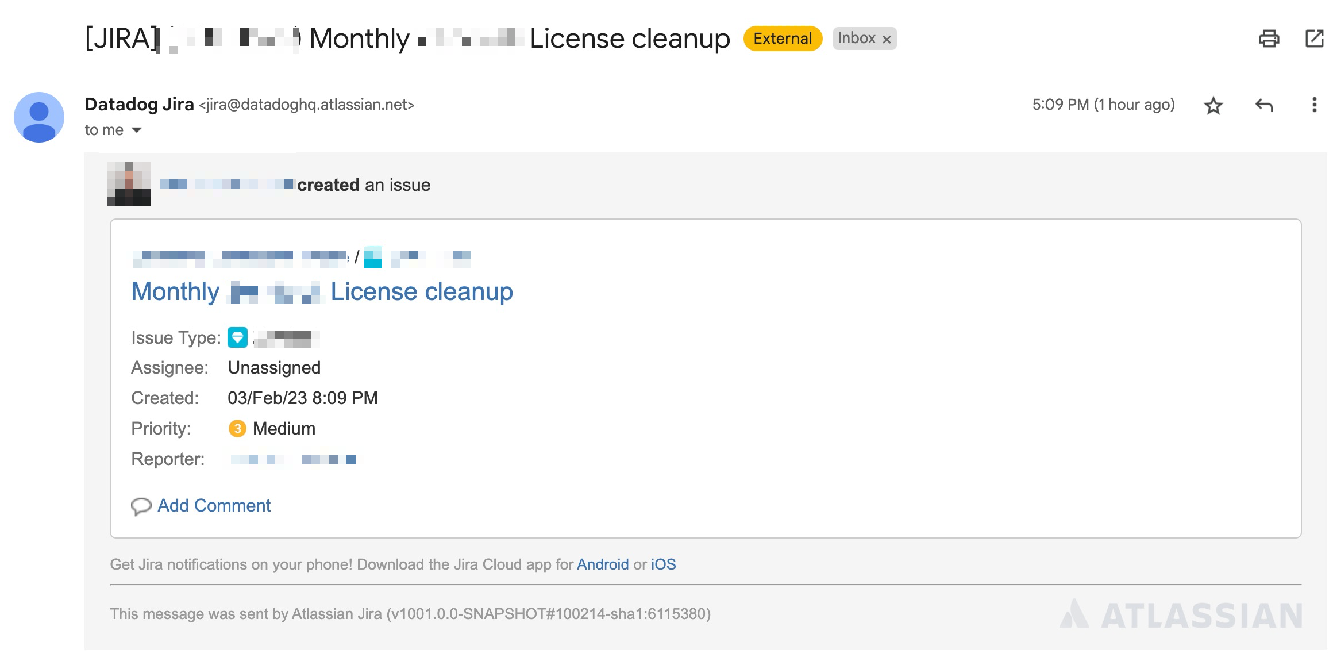Open the three-dot More options menu
Screen dimensions: 1333x661
(x=1314, y=105)
